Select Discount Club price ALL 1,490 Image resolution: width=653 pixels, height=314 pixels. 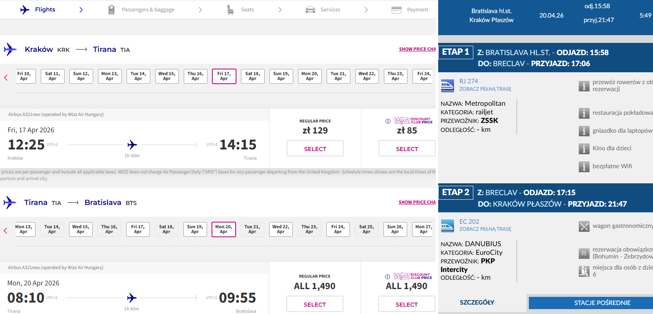click(407, 304)
